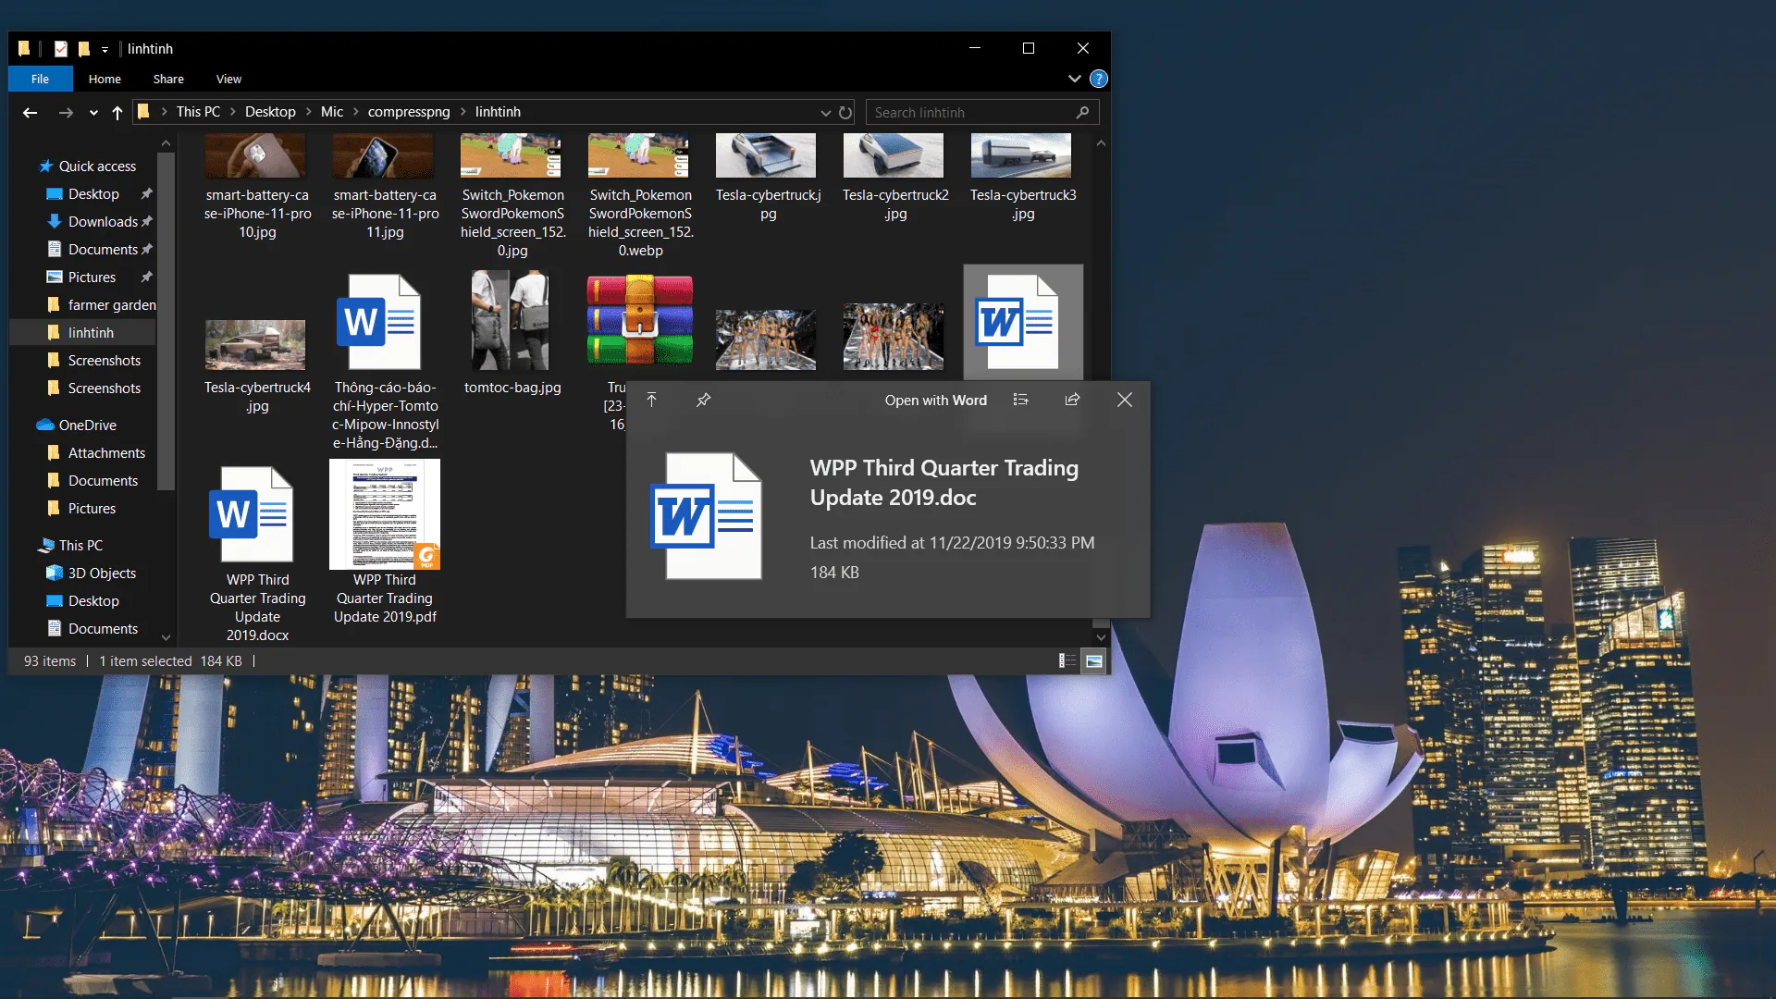Select Thông-cáo-báo-chí Word document icon
This screenshot has width=1776, height=999.
(x=379, y=322)
